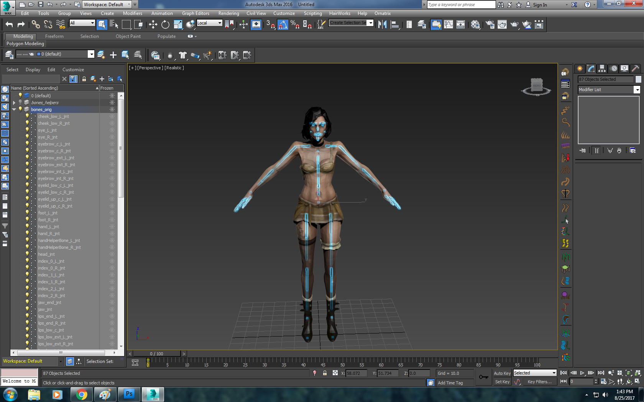Toggle Selection Lock padlock in status bar

325,373
